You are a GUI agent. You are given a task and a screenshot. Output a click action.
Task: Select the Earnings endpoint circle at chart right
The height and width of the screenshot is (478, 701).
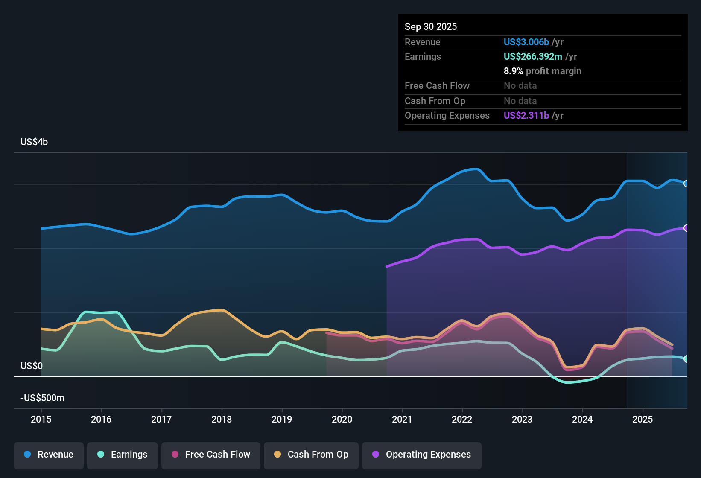pyautogui.click(x=687, y=359)
